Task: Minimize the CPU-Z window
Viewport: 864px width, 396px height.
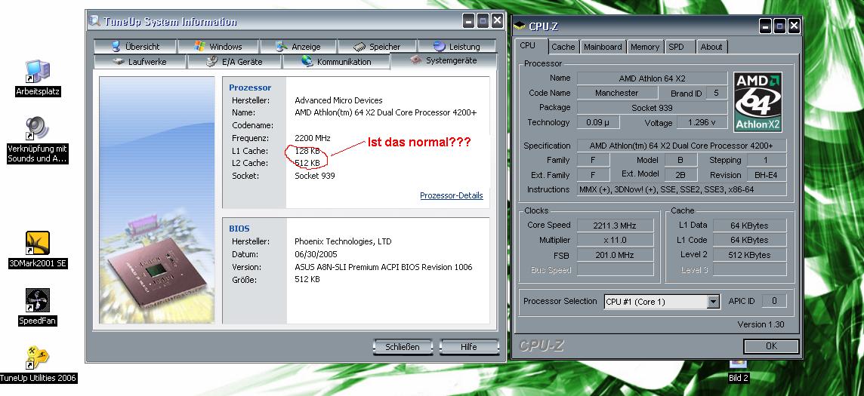Action: coord(765,26)
